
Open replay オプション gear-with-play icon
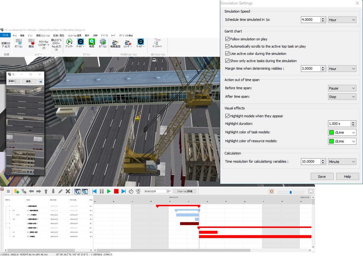(103, 43)
